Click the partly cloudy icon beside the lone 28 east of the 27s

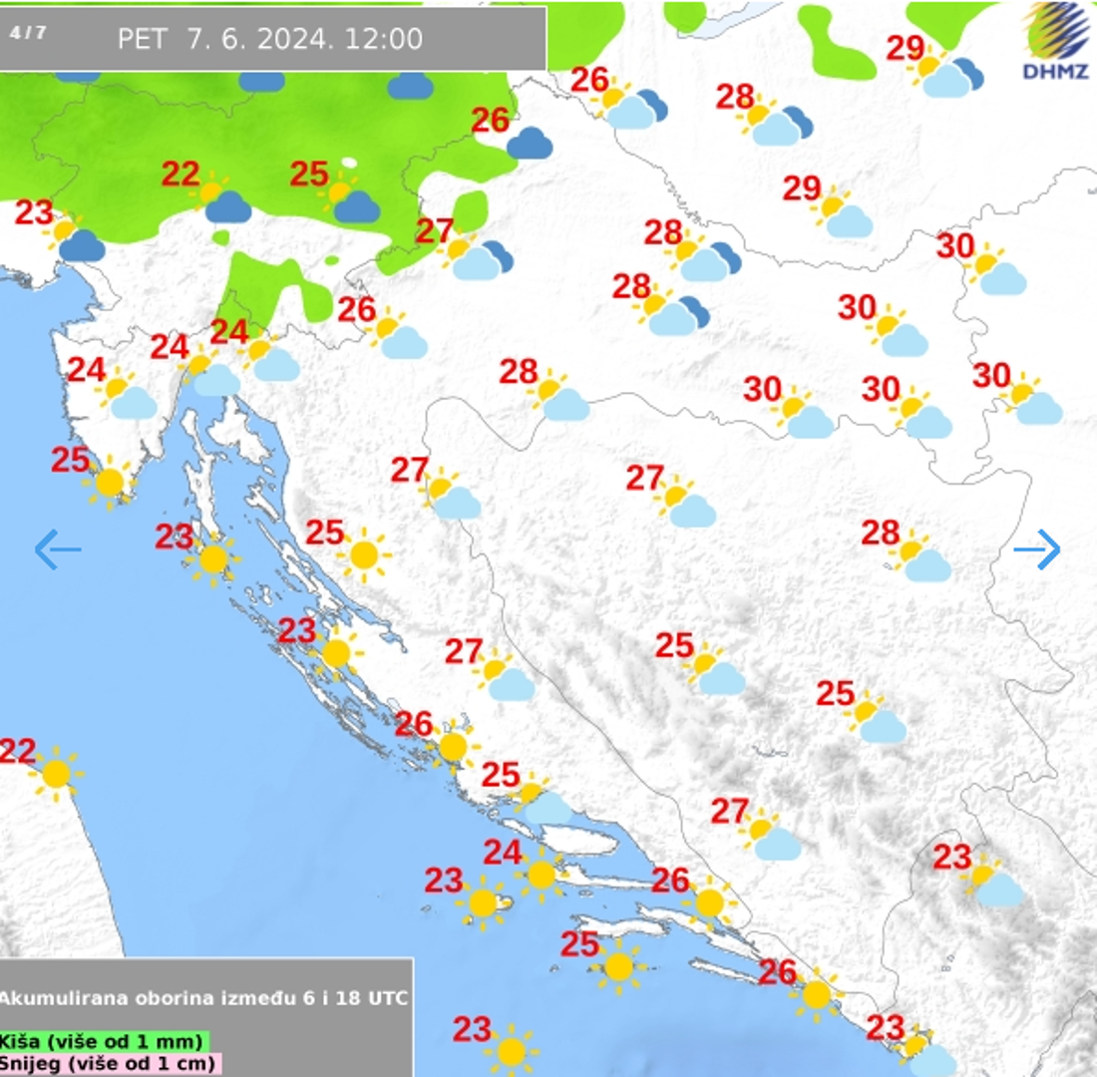point(921,559)
